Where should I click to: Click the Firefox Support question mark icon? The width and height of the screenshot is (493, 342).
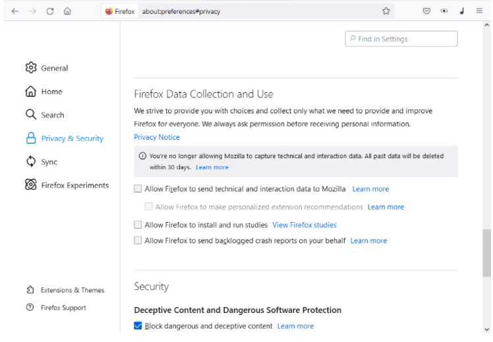[x=30, y=308]
